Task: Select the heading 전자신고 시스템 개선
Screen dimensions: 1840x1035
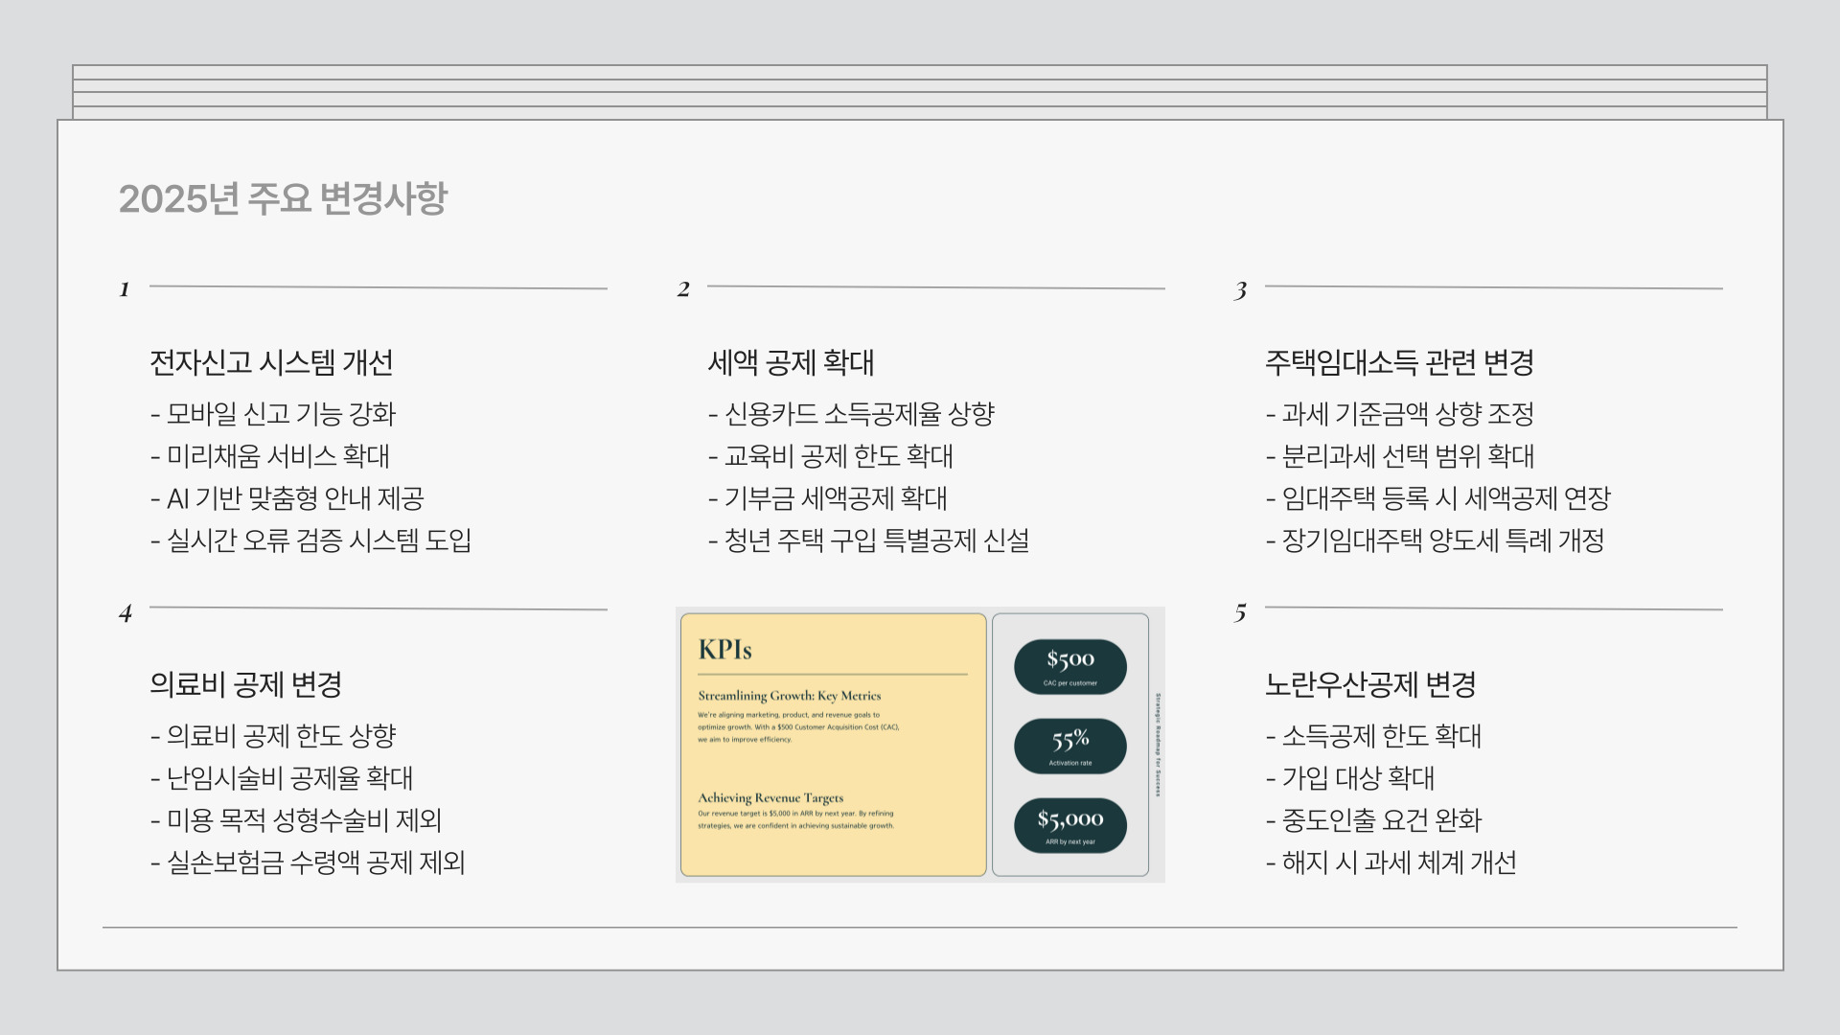Action: click(x=271, y=362)
